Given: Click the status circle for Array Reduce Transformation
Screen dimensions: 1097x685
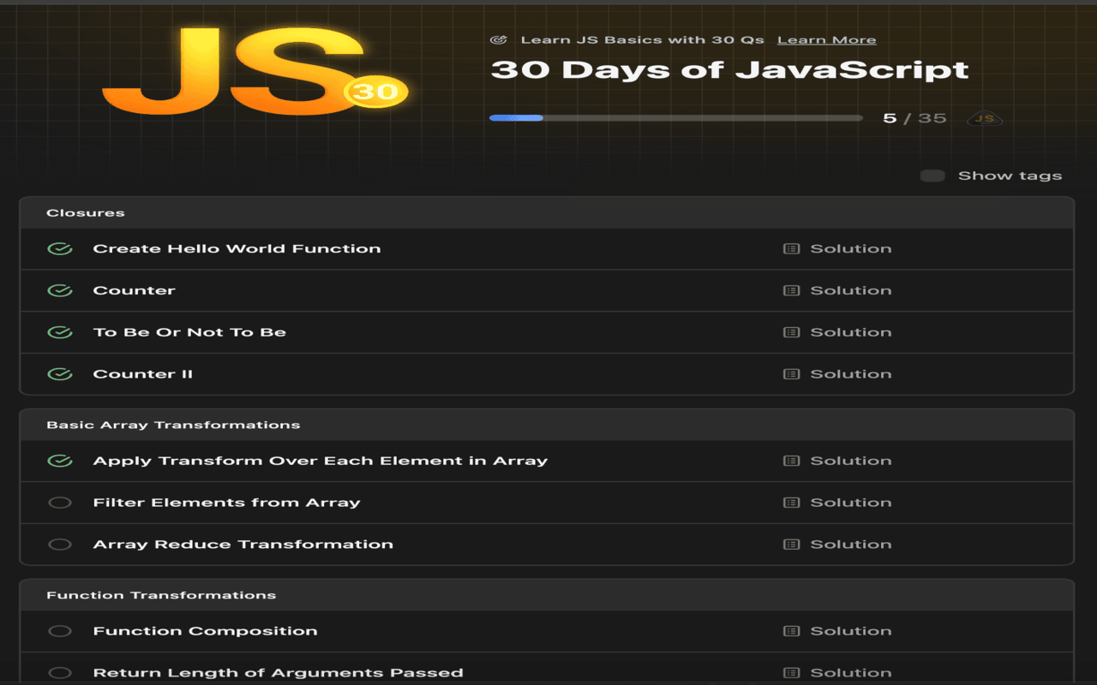Looking at the screenshot, I should tap(60, 545).
